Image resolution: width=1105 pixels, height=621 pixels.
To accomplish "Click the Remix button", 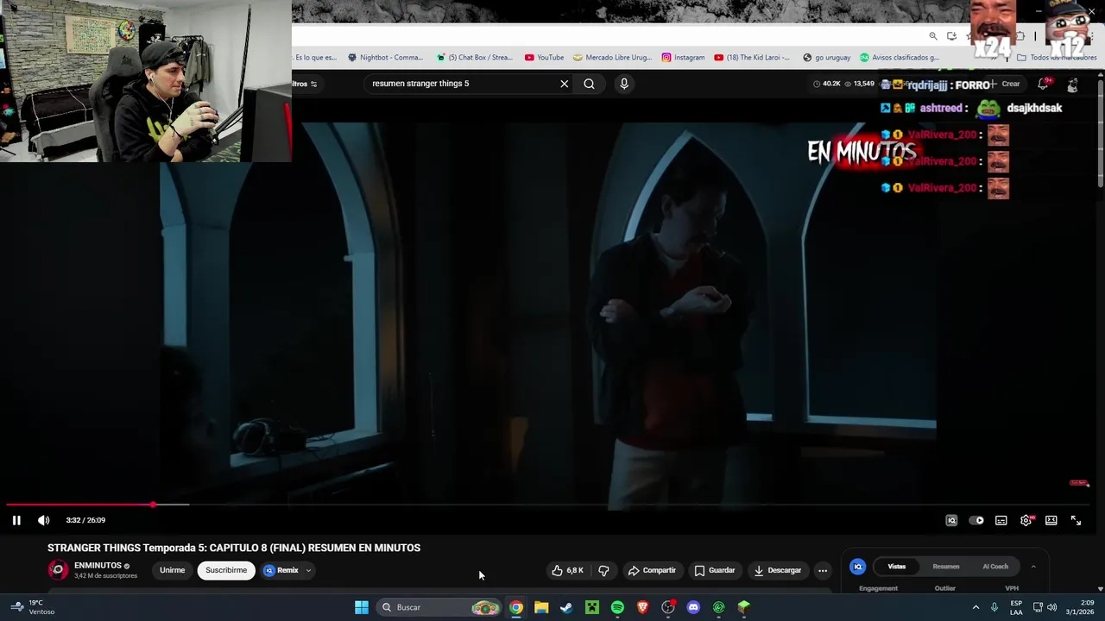I will [x=281, y=570].
